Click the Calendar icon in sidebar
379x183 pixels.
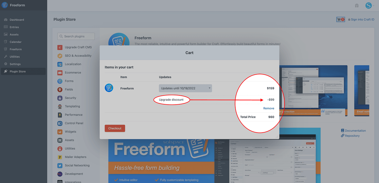(6, 42)
